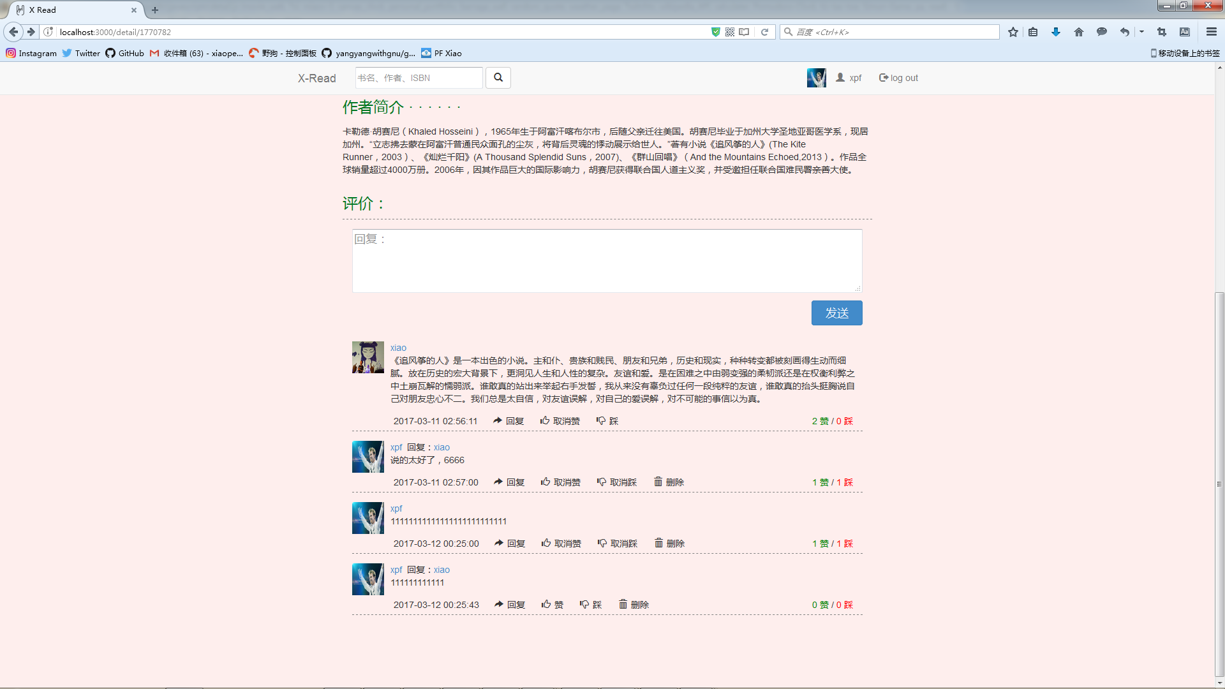Delete the 00:25:00 comment
The height and width of the screenshot is (689, 1225).
[669, 544]
